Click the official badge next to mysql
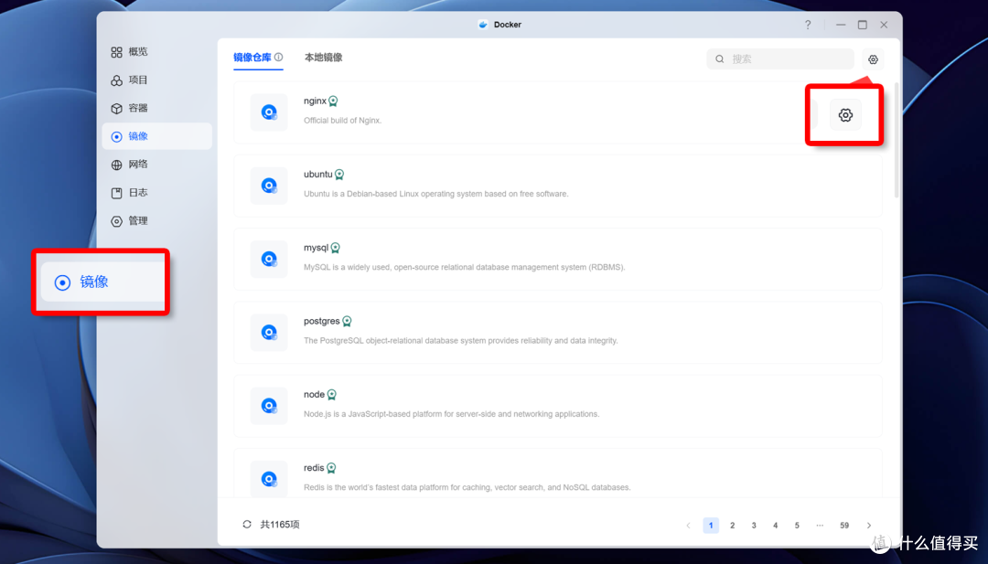This screenshot has width=988, height=564. click(x=335, y=248)
